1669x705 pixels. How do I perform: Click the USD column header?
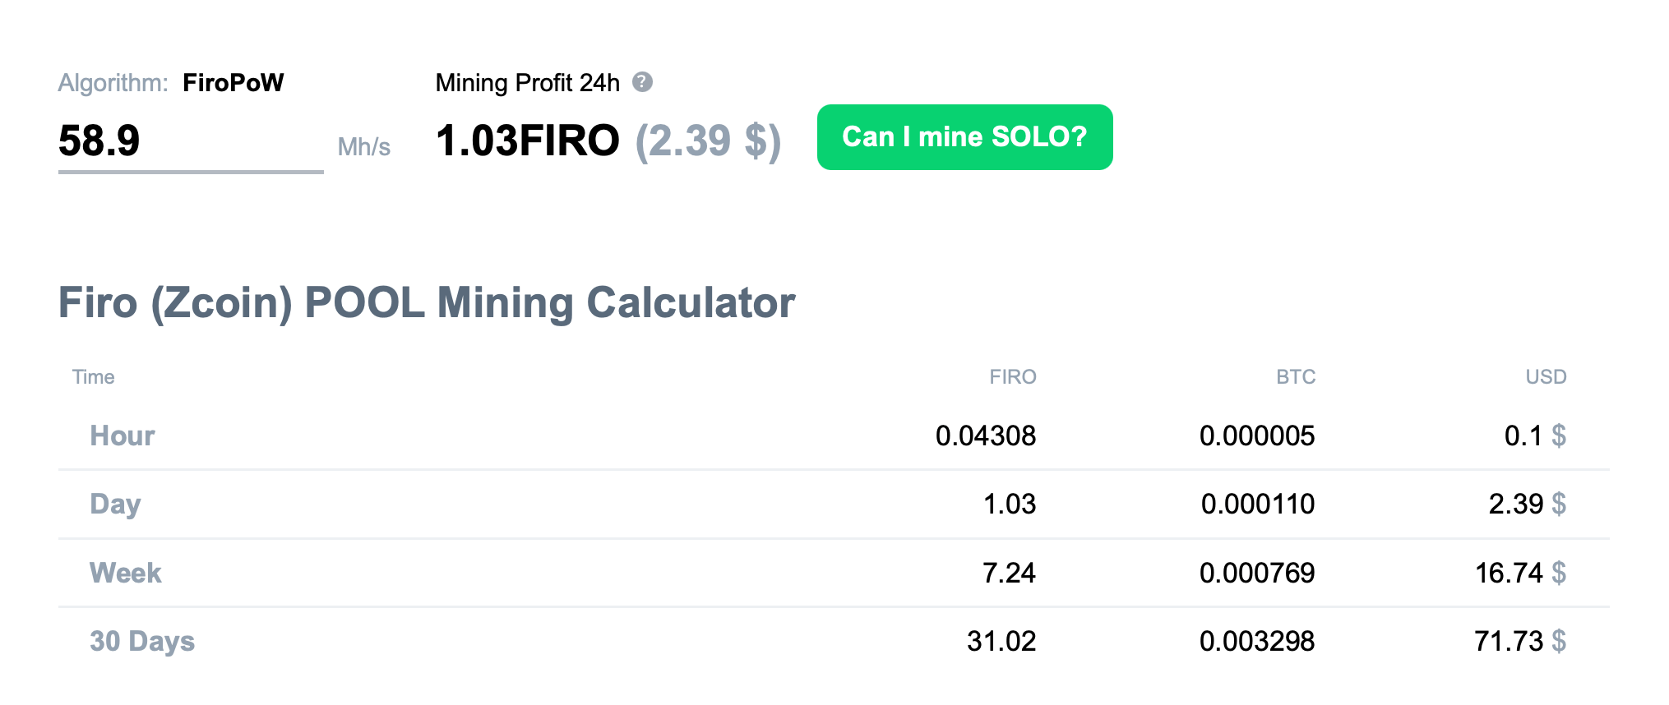pos(1546,377)
